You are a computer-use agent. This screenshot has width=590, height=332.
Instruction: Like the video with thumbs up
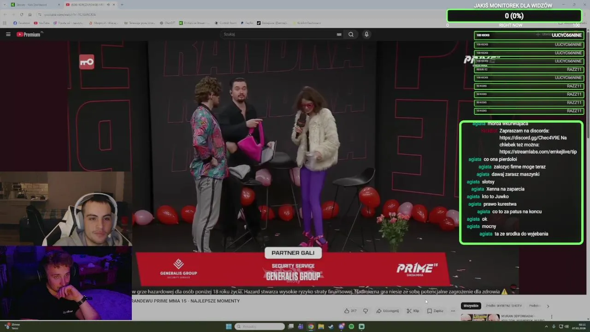[350, 311]
